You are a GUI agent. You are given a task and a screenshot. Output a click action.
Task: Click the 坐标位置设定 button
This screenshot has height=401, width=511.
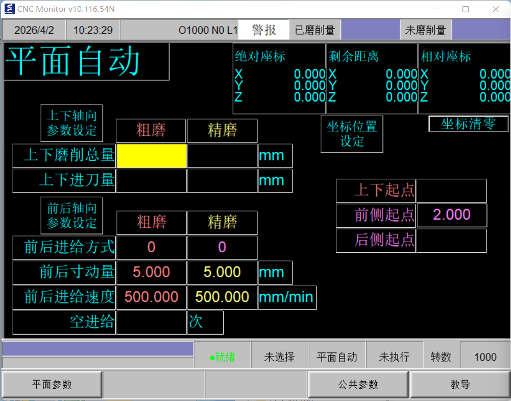352,134
